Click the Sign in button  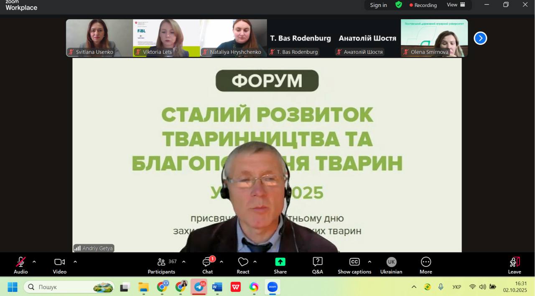pos(378,5)
